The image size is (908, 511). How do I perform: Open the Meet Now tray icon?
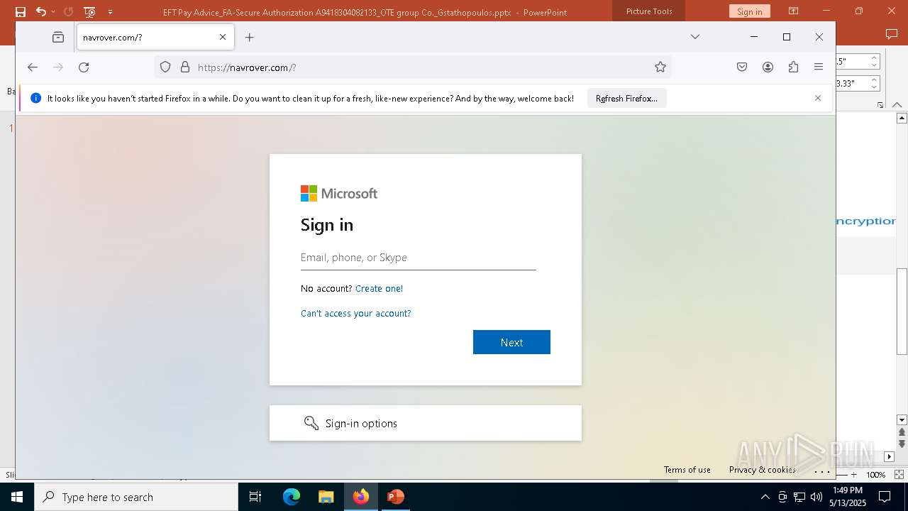pyautogui.click(x=782, y=497)
